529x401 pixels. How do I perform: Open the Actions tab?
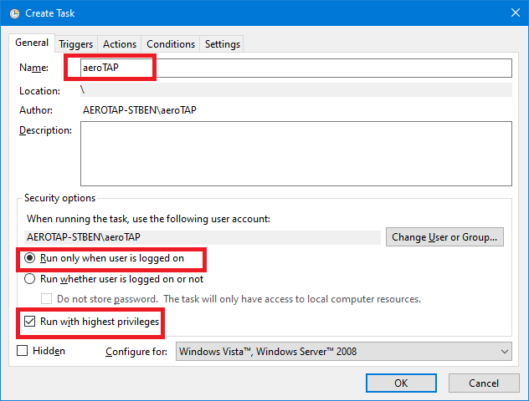pos(120,44)
